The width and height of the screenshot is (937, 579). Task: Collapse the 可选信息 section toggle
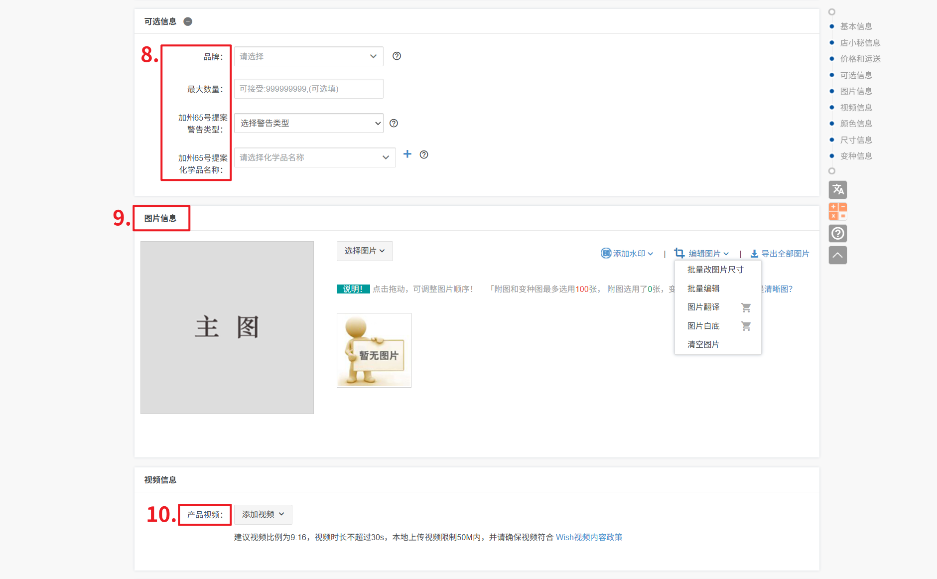188,21
